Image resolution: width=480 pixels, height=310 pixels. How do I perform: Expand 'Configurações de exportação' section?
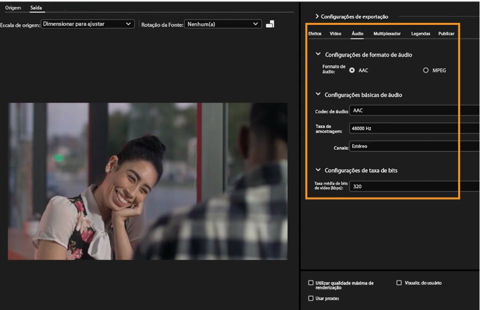[316, 16]
